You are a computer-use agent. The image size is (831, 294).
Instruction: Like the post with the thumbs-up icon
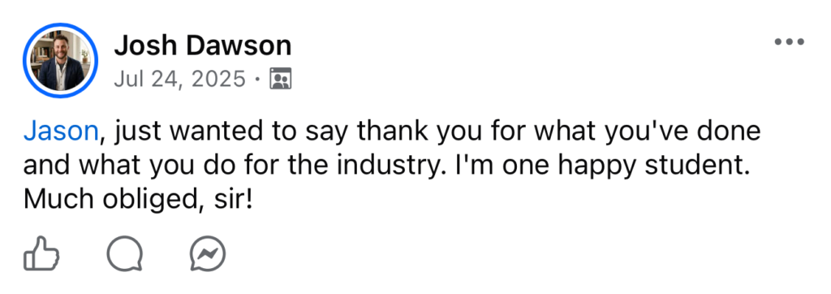tap(41, 253)
